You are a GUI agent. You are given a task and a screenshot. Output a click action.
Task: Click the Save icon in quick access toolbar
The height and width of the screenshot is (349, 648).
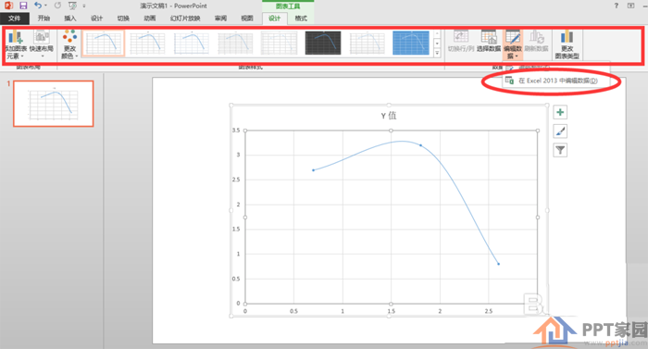click(x=23, y=6)
